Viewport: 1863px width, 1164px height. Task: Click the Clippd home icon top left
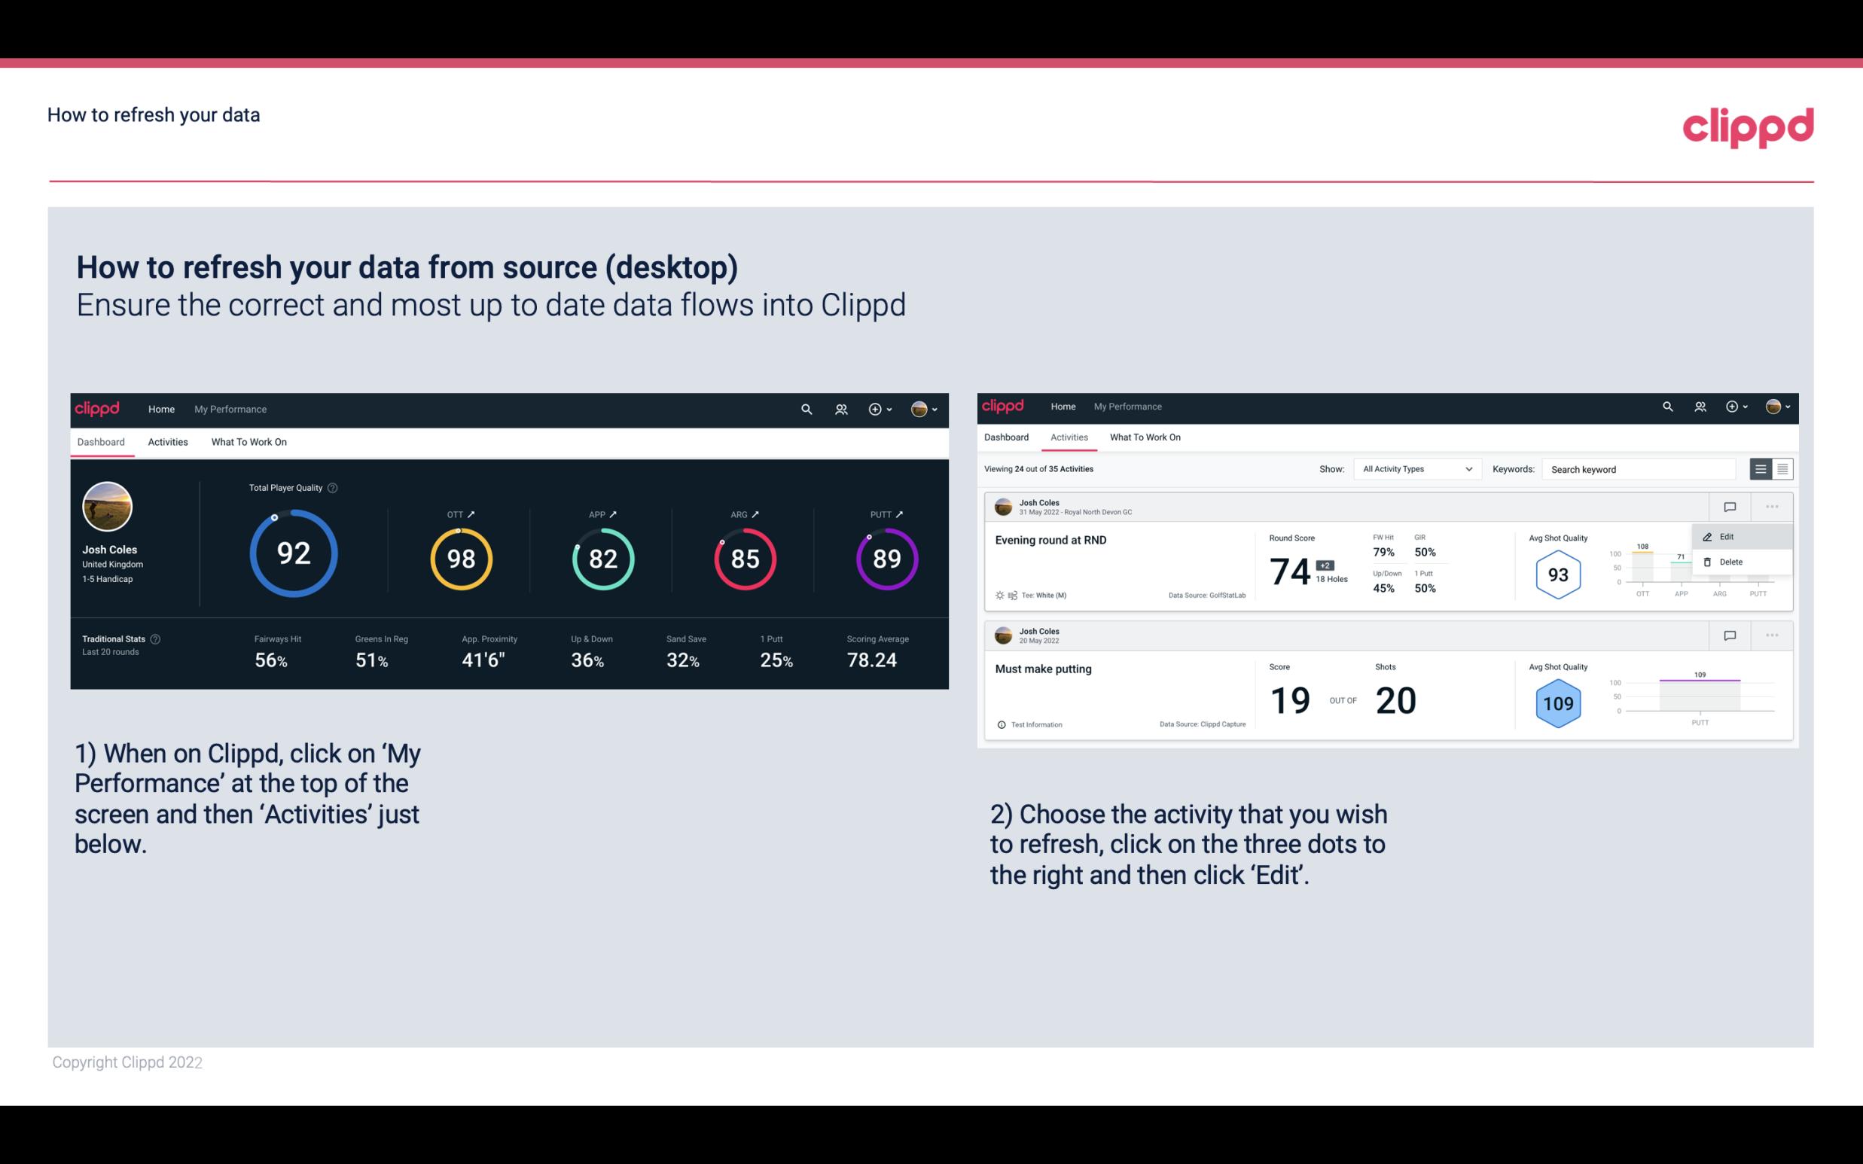tap(98, 407)
